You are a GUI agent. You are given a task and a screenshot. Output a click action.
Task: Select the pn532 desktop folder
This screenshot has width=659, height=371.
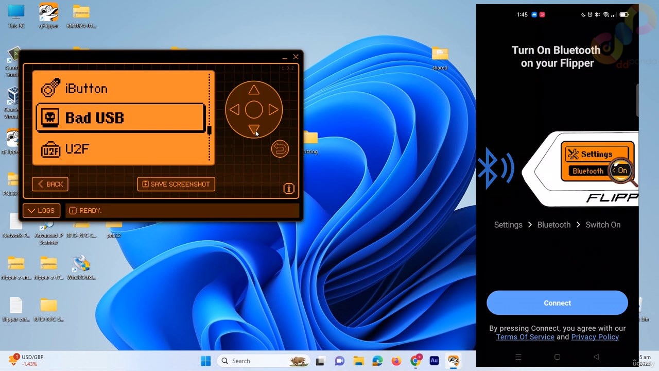tap(114, 229)
